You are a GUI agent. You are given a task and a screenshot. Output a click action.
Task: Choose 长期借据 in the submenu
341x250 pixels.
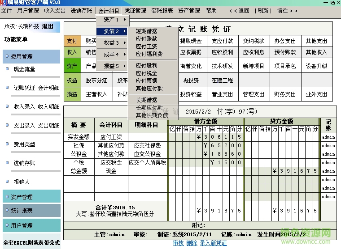pyautogui.click(x=146, y=100)
